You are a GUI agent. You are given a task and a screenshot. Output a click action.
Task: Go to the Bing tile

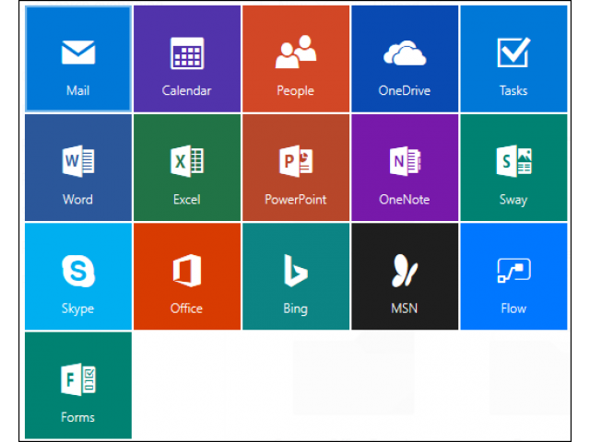coord(296,276)
